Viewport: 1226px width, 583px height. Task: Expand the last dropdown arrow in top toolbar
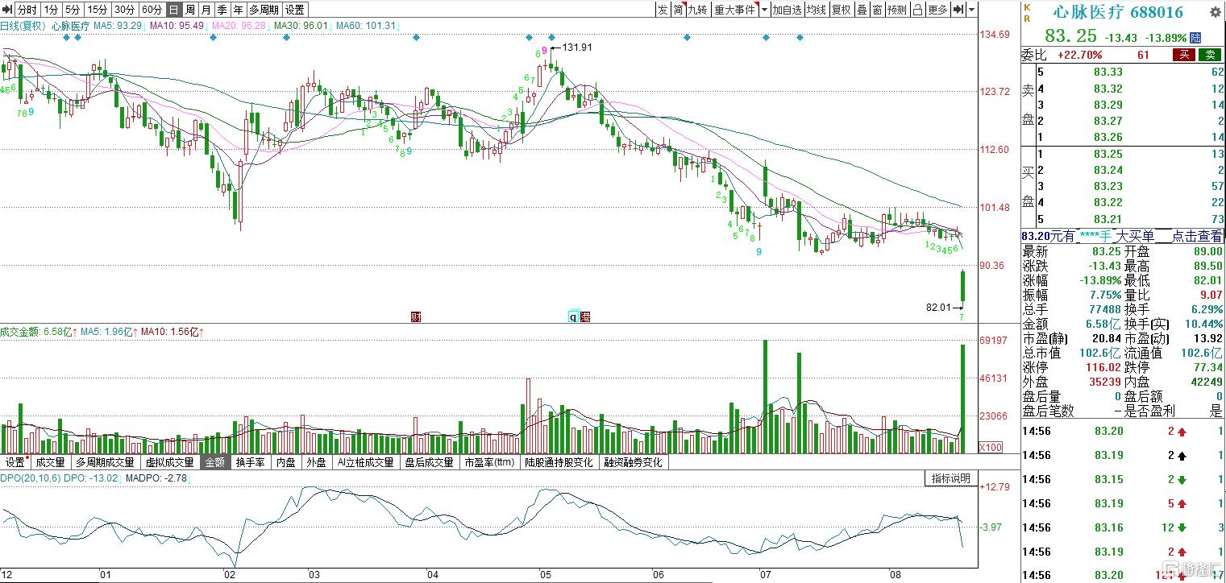tap(971, 10)
